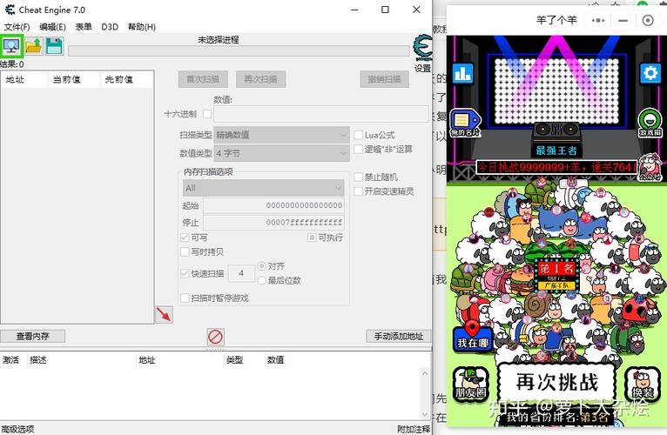Select 对齐 radio button
Viewport: 667px width, 435px height.
point(261,266)
